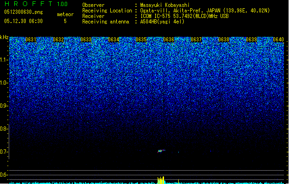Click the Receiving antenna field label

click(106, 22)
